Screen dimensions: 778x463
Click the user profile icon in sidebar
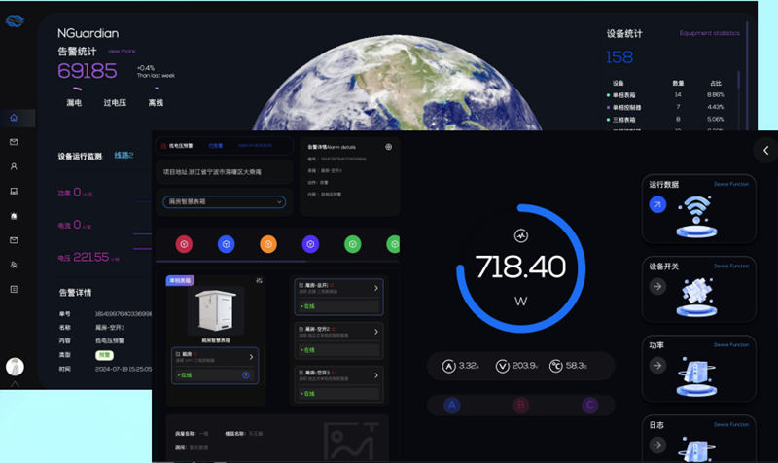tap(14, 166)
